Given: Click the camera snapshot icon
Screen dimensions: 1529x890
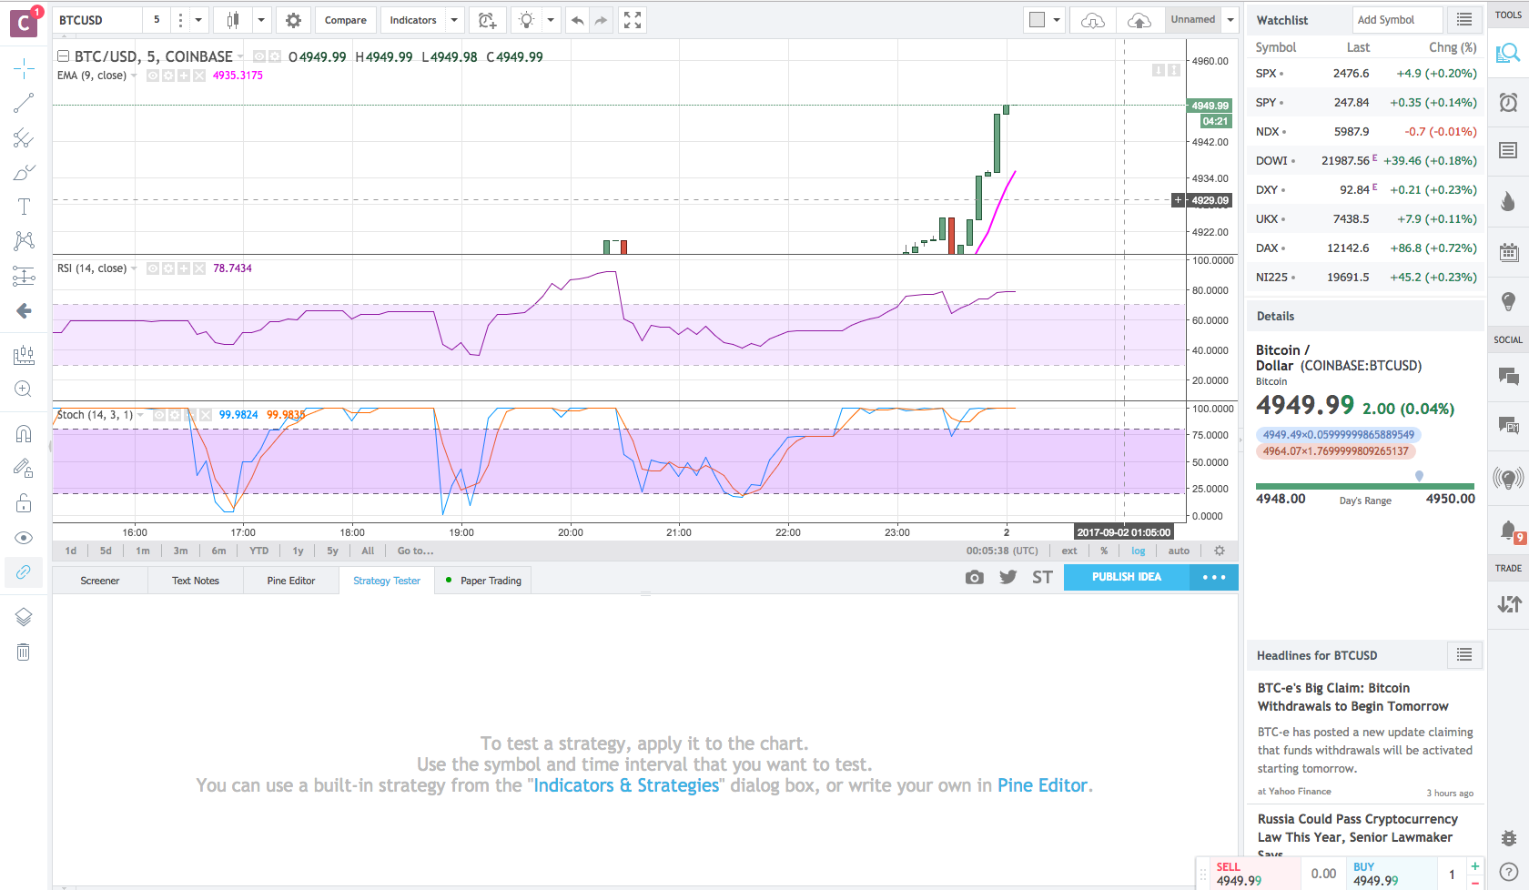Looking at the screenshot, I should pyautogui.click(x=975, y=578).
